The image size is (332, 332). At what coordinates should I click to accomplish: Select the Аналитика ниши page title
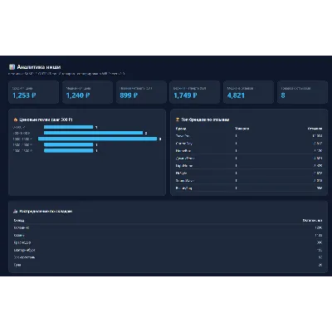(39, 67)
